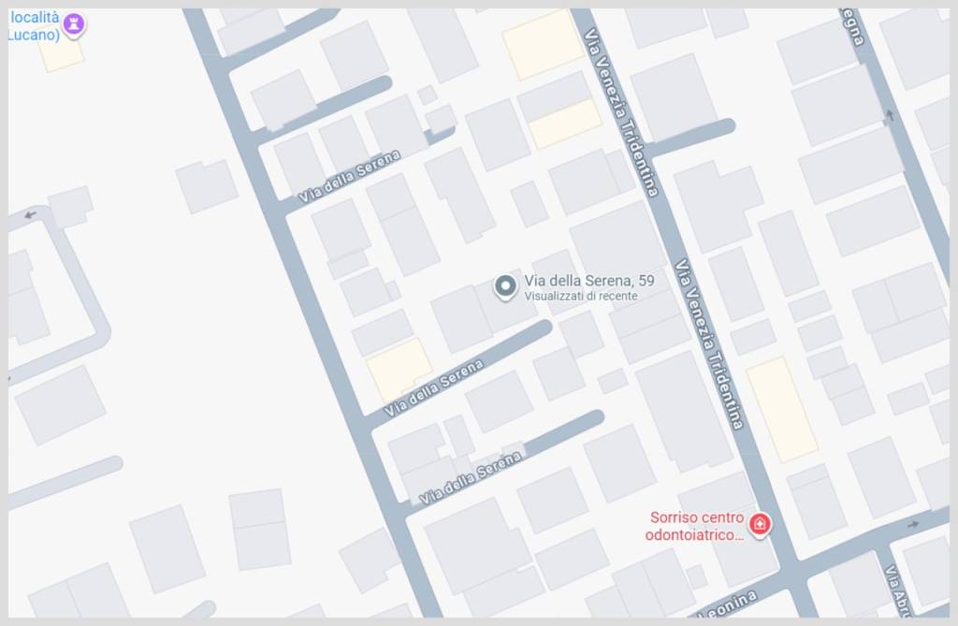Click the upper 'Via Venezia Tridentina' street label
The height and width of the screenshot is (626, 958).
[622, 113]
